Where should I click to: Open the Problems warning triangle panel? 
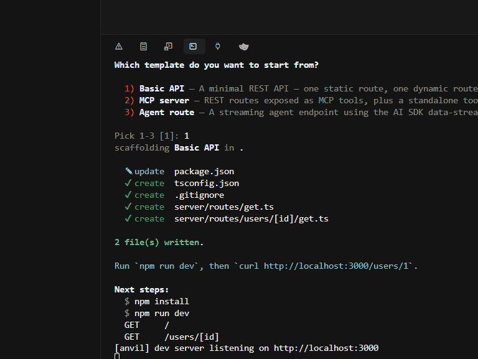pos(119,46)
